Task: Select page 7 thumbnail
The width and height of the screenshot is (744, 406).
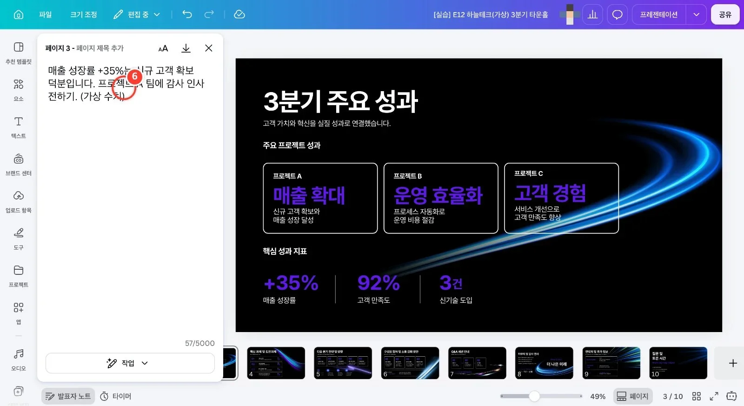Action: coord(477,363)
